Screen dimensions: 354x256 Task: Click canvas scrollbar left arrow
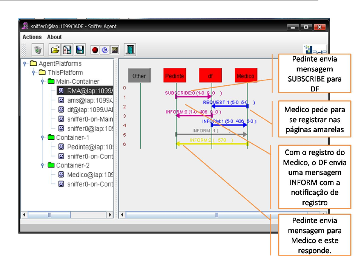pyautogui.click(x=123, y=215)
